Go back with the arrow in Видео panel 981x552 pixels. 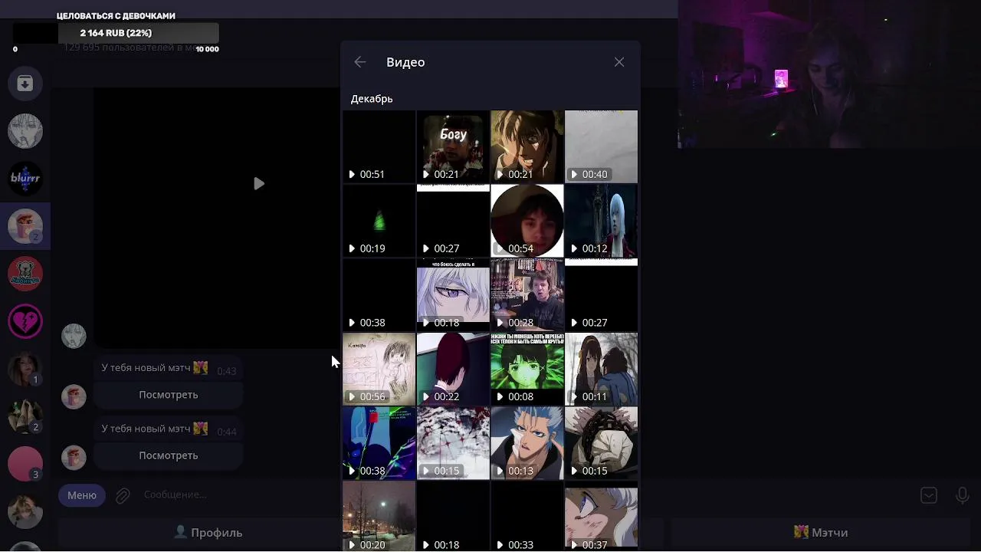click(360, 62)
